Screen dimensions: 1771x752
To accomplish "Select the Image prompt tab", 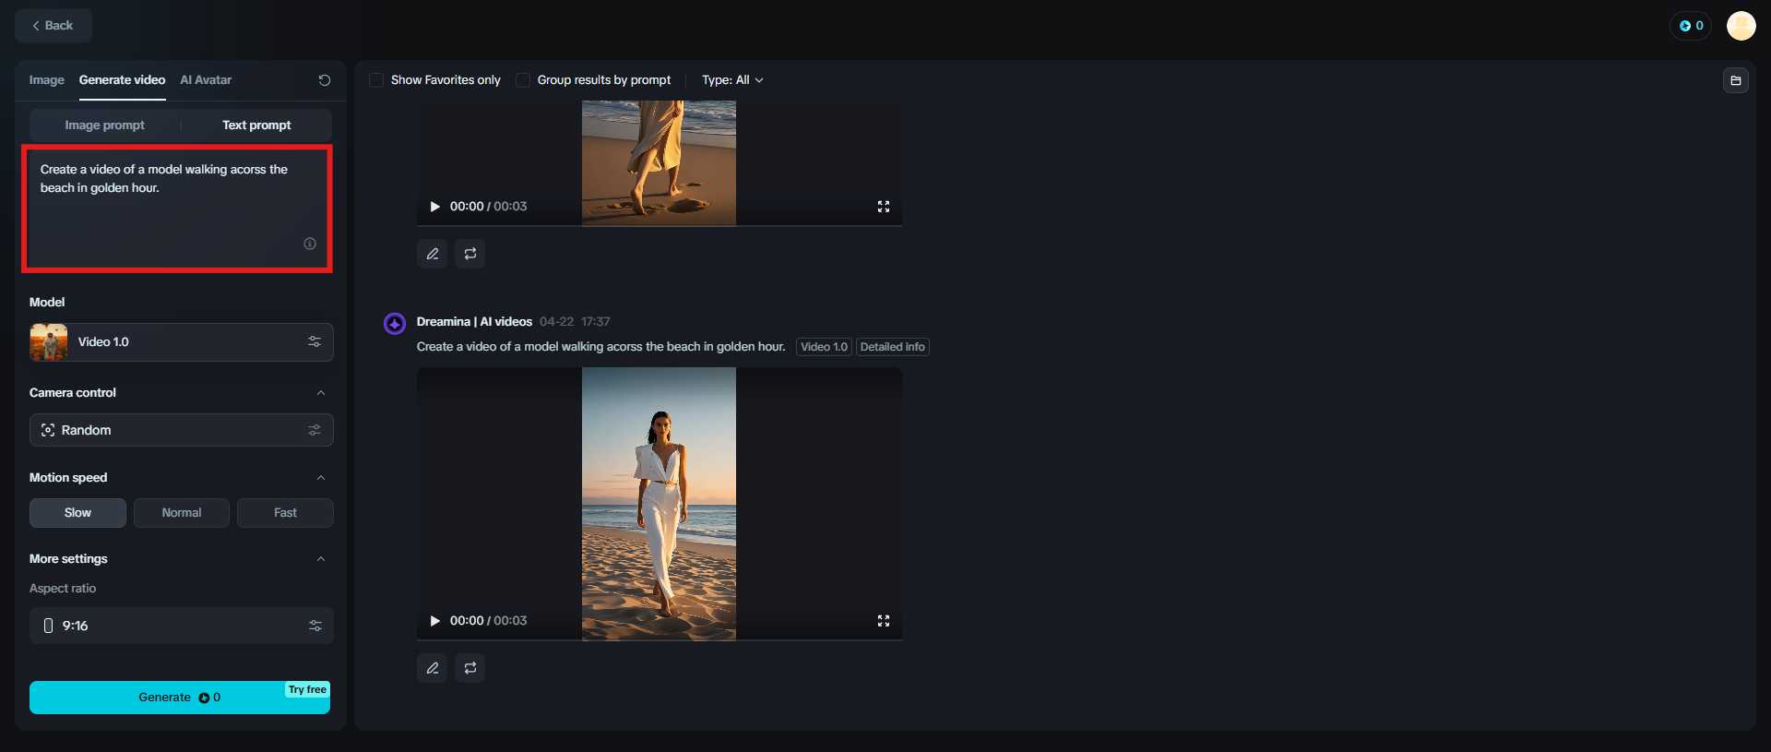I will point(105,125).
